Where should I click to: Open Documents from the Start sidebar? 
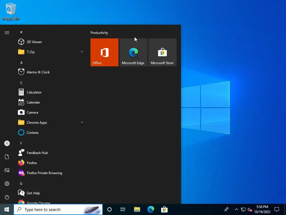[x=7, y=157]
